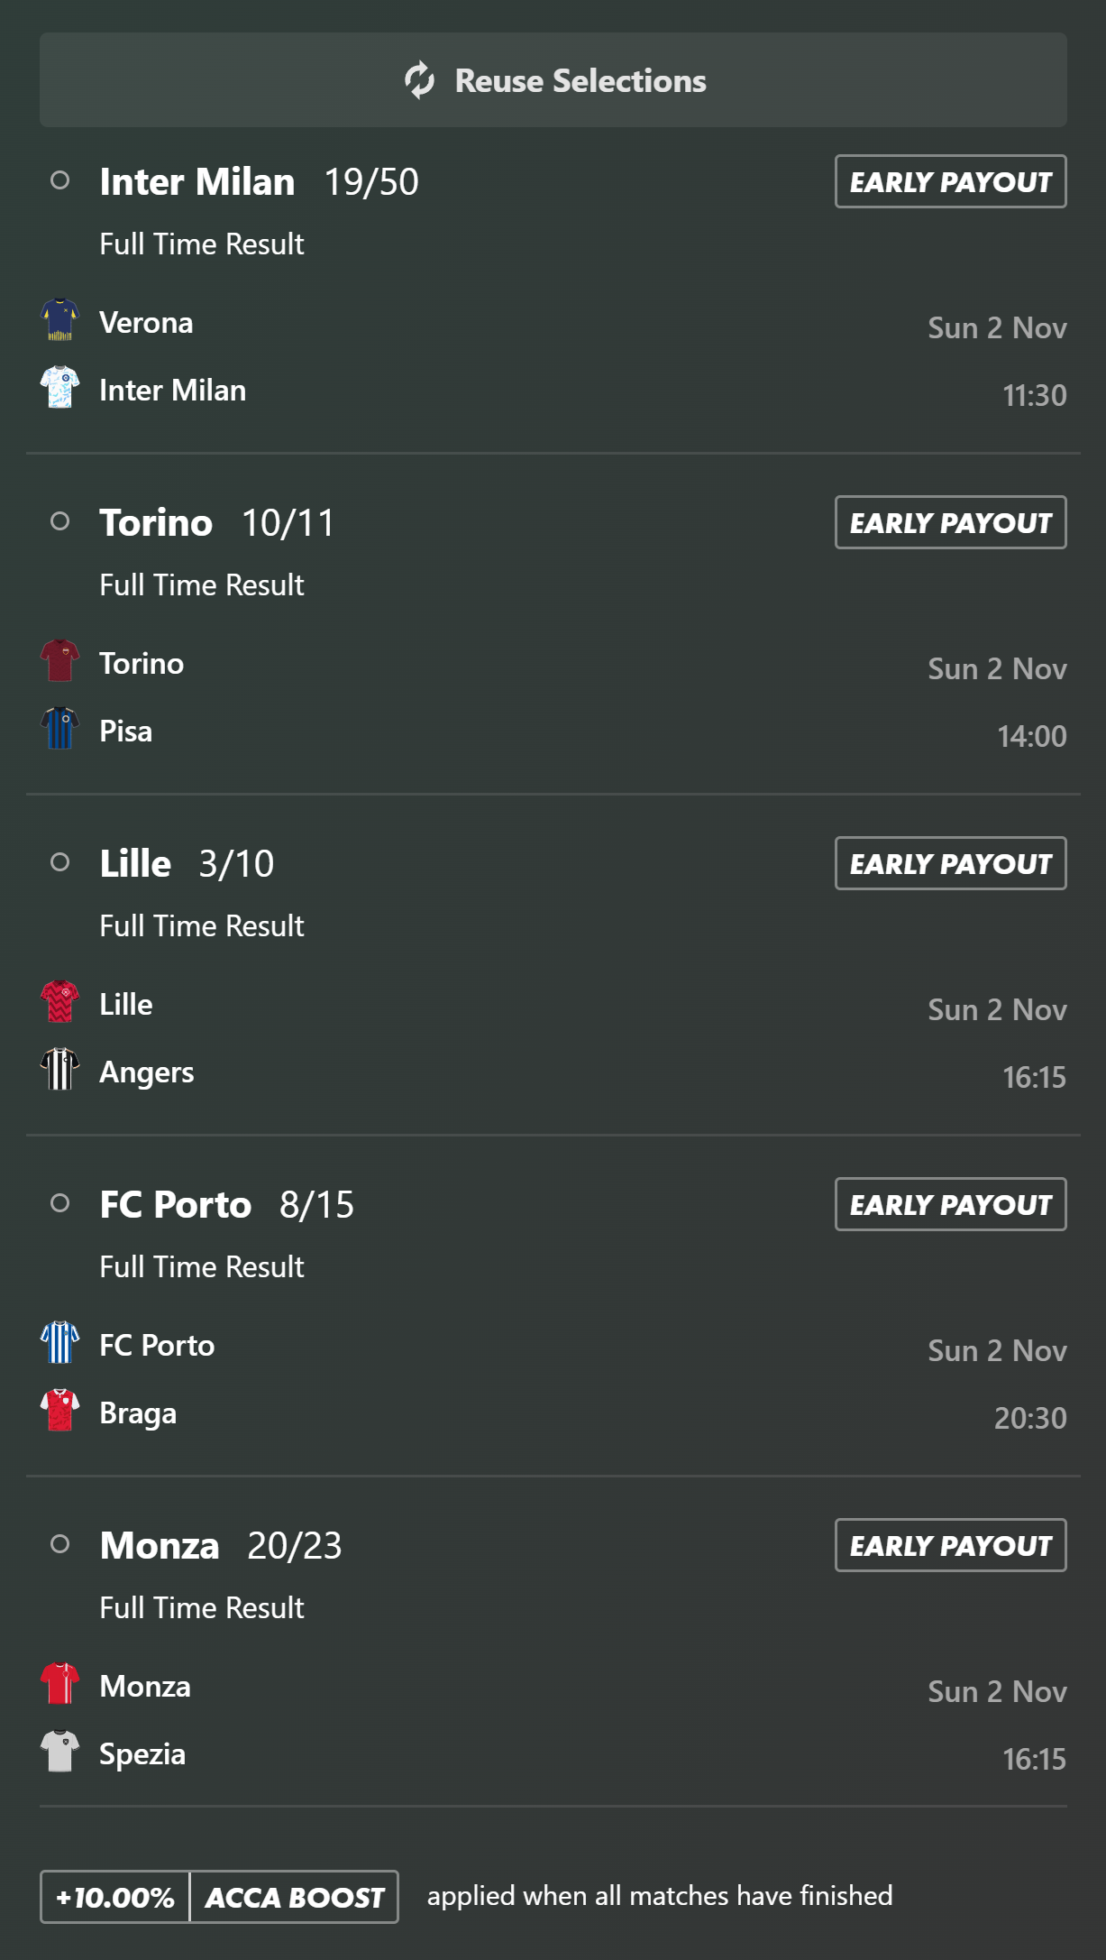The width and height of the screenshot is (1106, 1960).
Task: Select the Monza 20/23 status circle
Action: tap(60, 1544)
